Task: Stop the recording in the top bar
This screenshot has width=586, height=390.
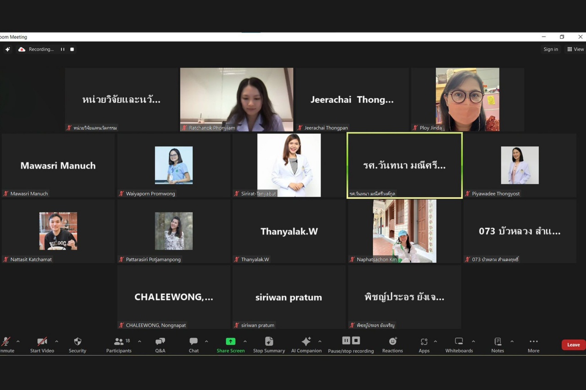Action: pos(72,49)
